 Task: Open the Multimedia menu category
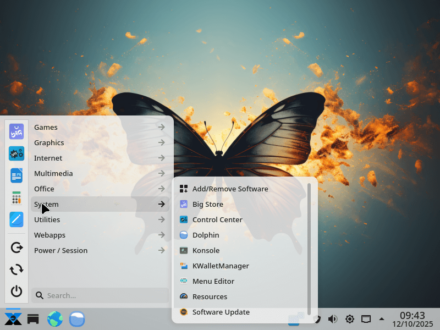click(53, 173)
